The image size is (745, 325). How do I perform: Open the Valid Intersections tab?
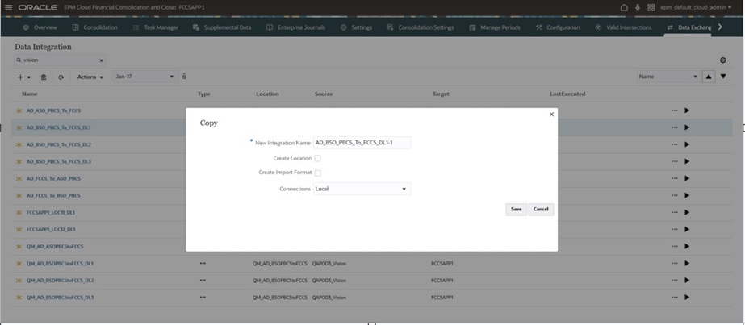pyautogui.click(x=623, y=27)
